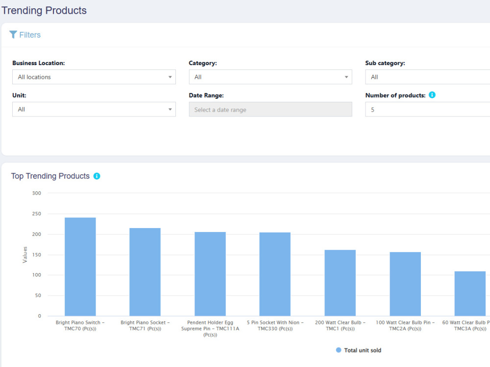Click the Bright Piano Socket TMC71 bar

[145, 272]
